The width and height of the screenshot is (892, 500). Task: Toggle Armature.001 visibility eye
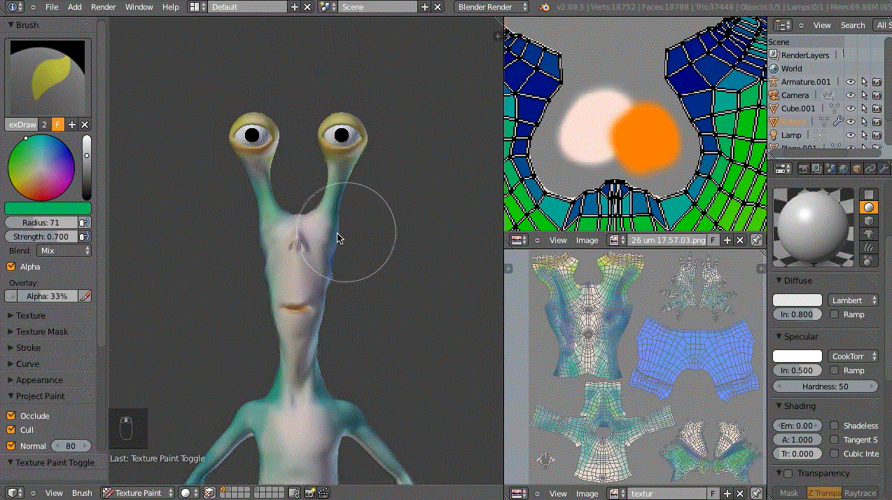[x=851, y=82]
